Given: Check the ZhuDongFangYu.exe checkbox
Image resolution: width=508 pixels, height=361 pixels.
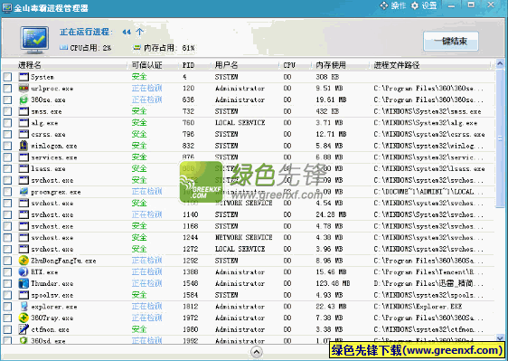Looking at the screenshot, I should (x=7, y=261).
